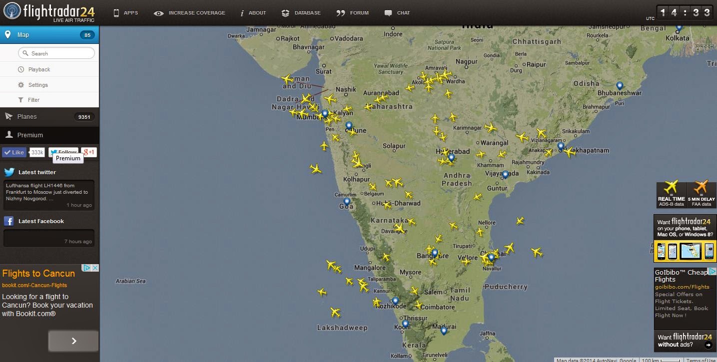Click GoIbibo Cheap Flights ad title

point(681,276)
